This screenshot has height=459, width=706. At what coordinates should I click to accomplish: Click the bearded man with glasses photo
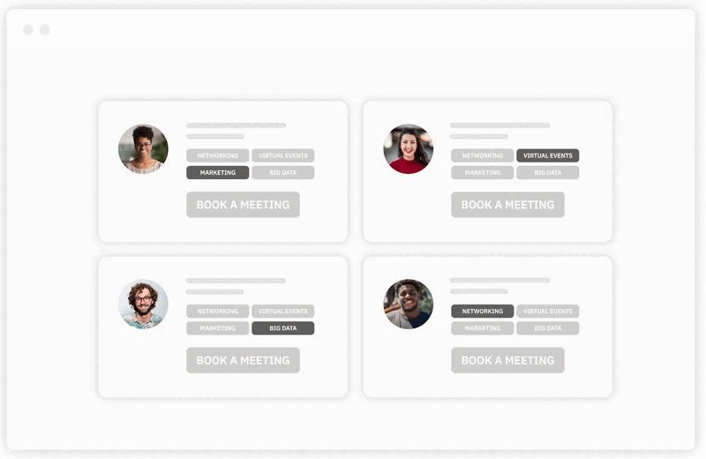(143, 305)
